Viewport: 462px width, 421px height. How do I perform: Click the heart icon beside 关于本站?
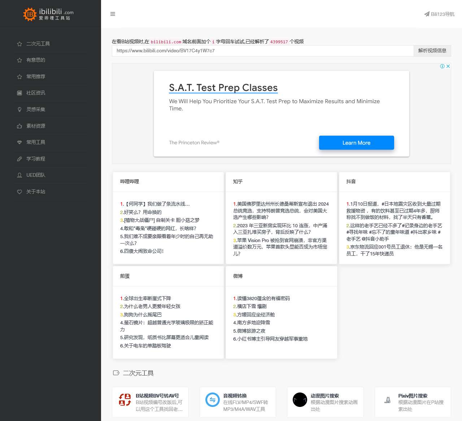19,192
